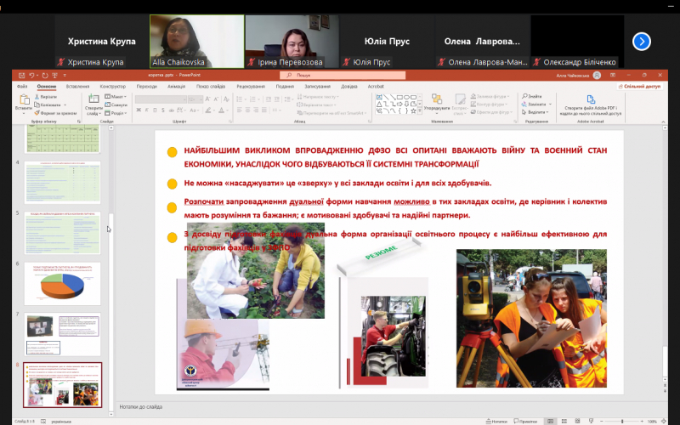Switch to the Transitions (Переходи) tab

tap(146, 87)
